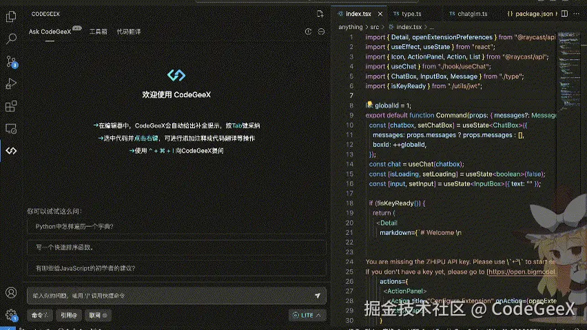
Task: Toggle the 联网 web search option
Action: (x=98, y=316)
